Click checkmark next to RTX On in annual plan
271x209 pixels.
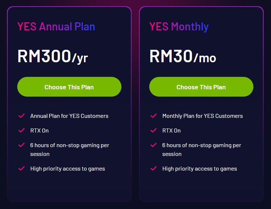pos(22,130)
